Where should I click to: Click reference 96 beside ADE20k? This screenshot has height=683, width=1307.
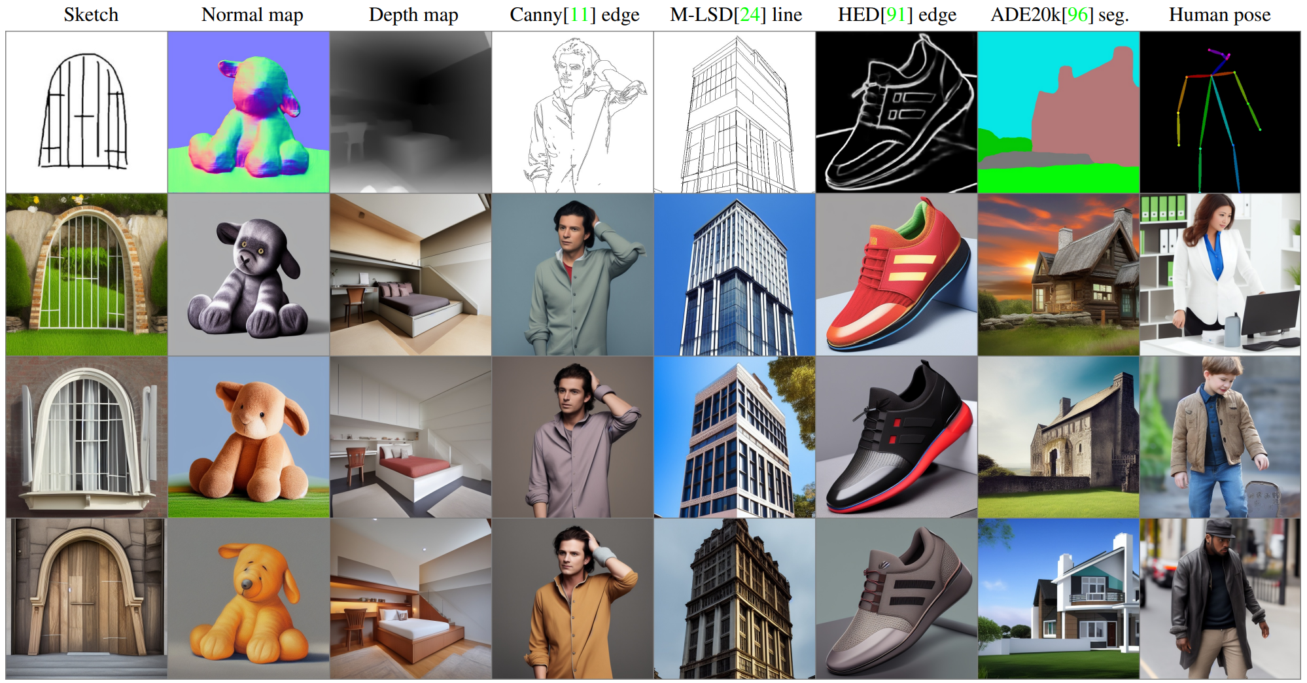coord(1077,14)
